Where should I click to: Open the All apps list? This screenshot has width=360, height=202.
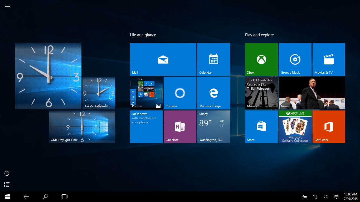(x=7, y=184)
